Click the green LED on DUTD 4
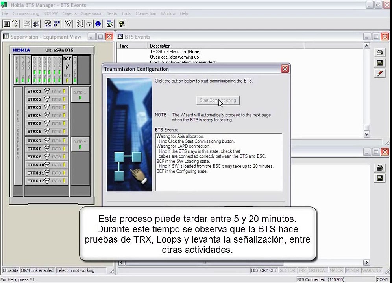Screen dimensions: 392x283 pos(80,147)
